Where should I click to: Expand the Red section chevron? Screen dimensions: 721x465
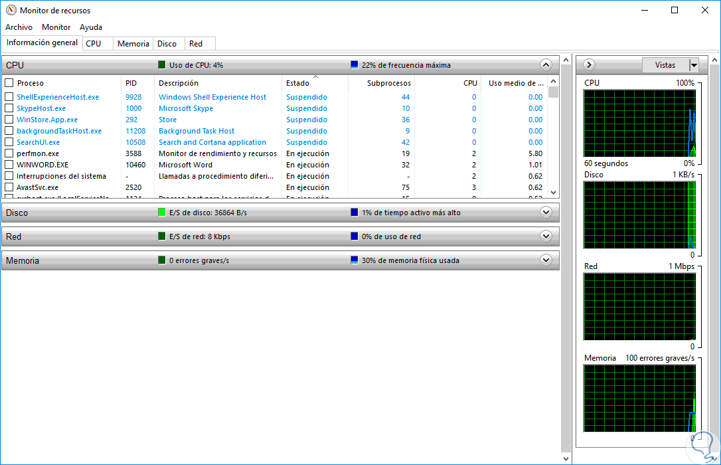tap(546, 236)
